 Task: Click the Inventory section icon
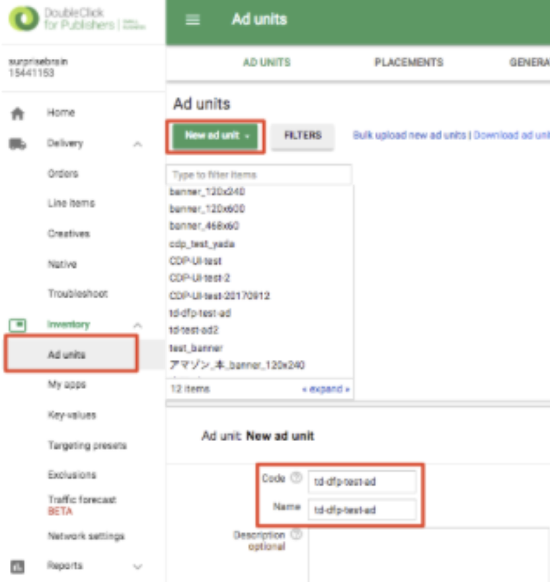[18, 325]
